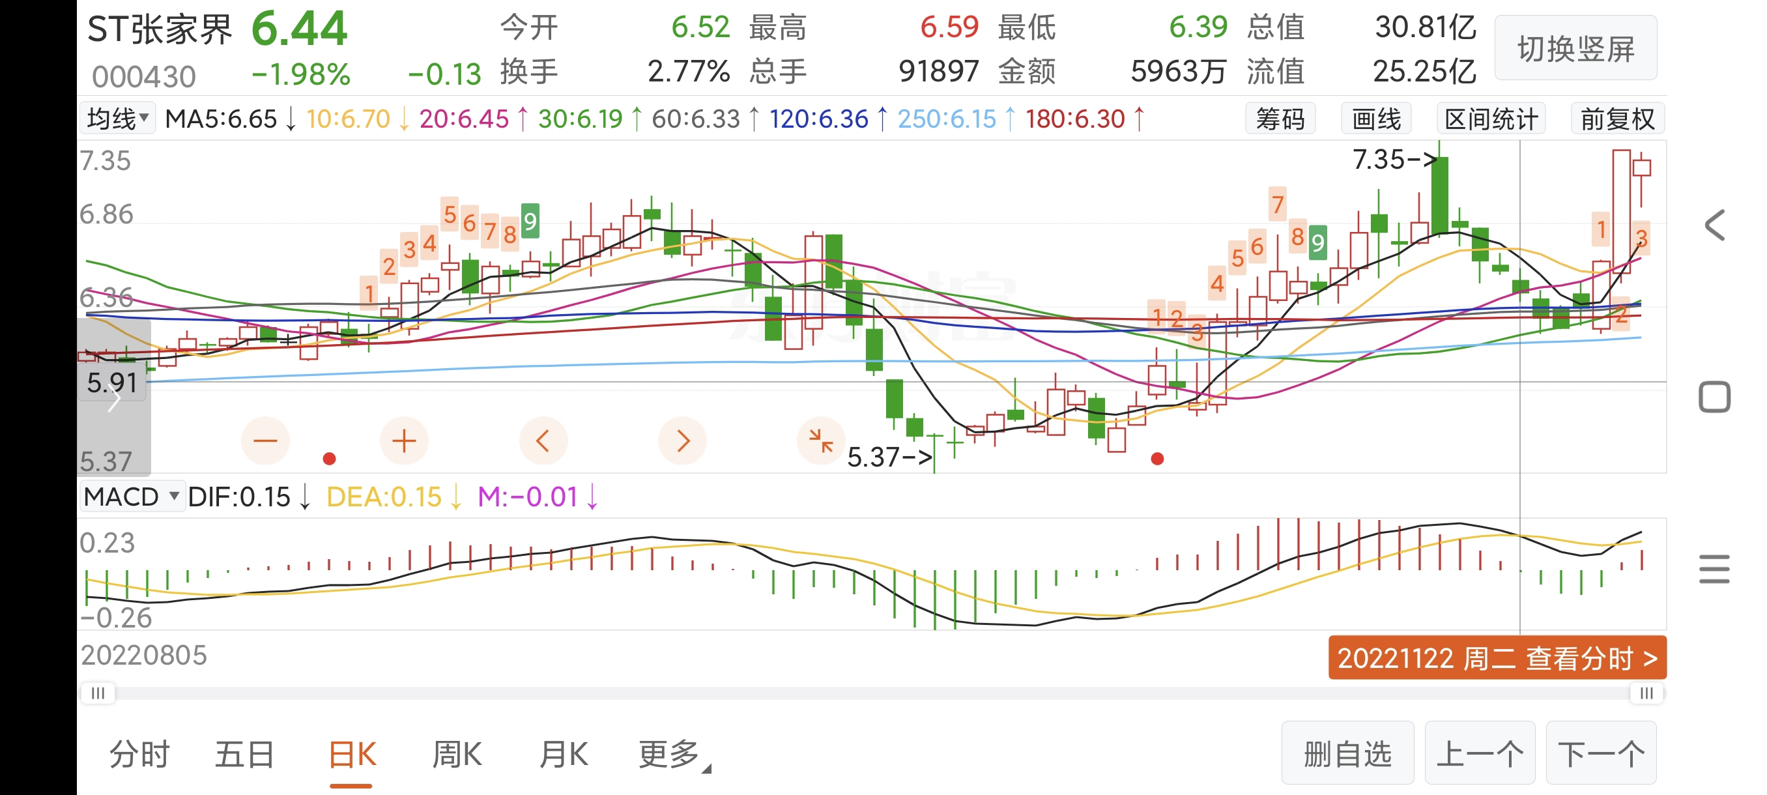Tap the 换手 2.77% turnover rate
The width and height of the screenshot is (1767, 795).
(x=614, y=71)
